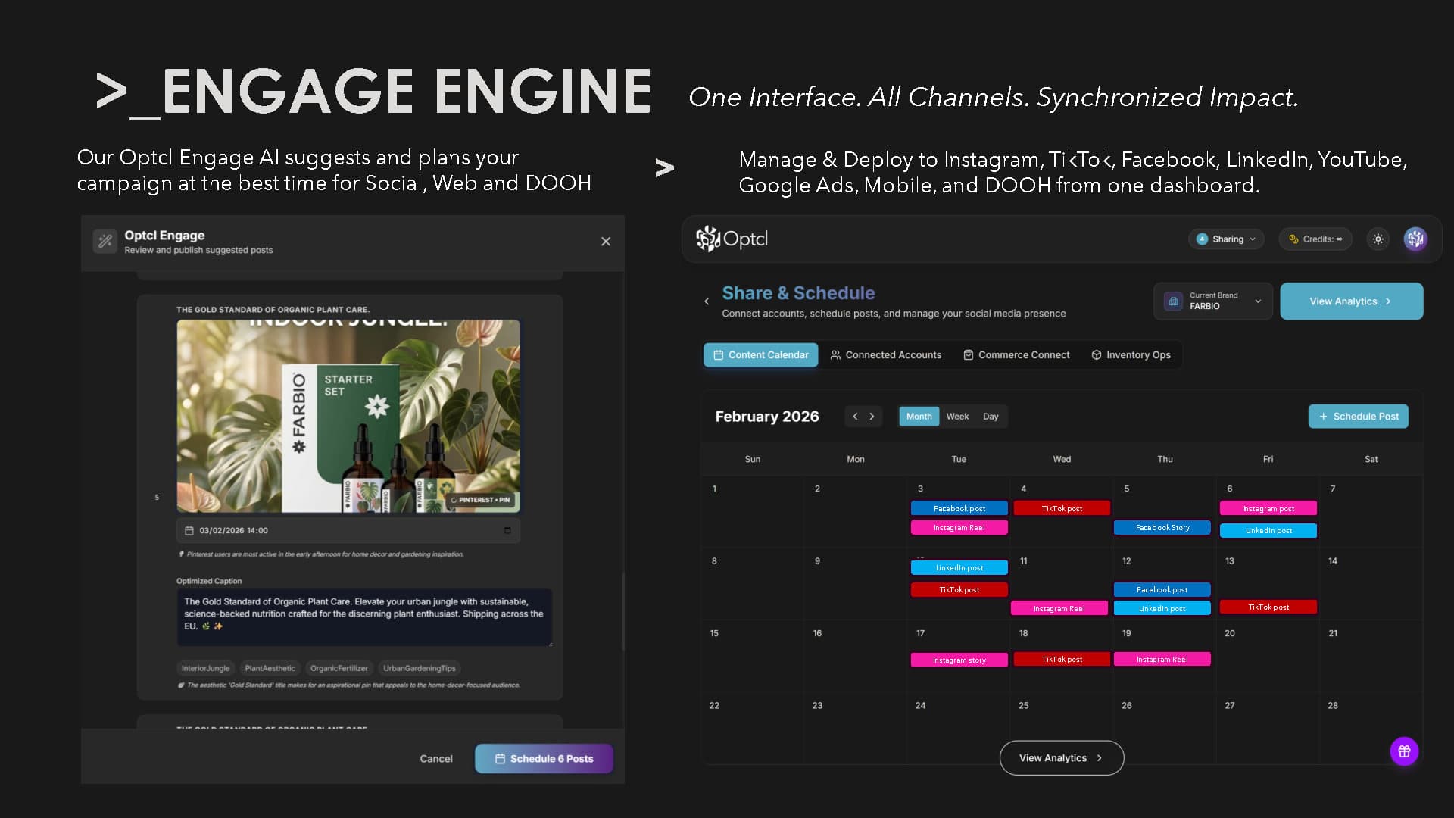Switch to Commerce Connect tab
1454x818 pixels.
[1016, 355]
